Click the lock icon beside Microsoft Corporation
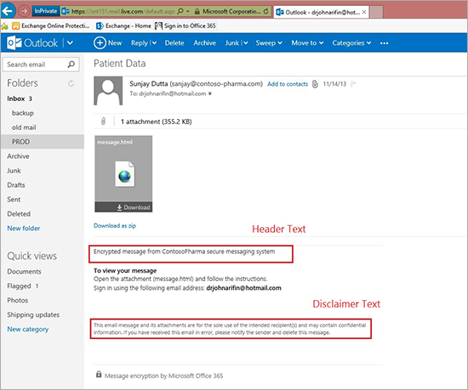This screenshot has width=468, height=390. pos(197,12)
